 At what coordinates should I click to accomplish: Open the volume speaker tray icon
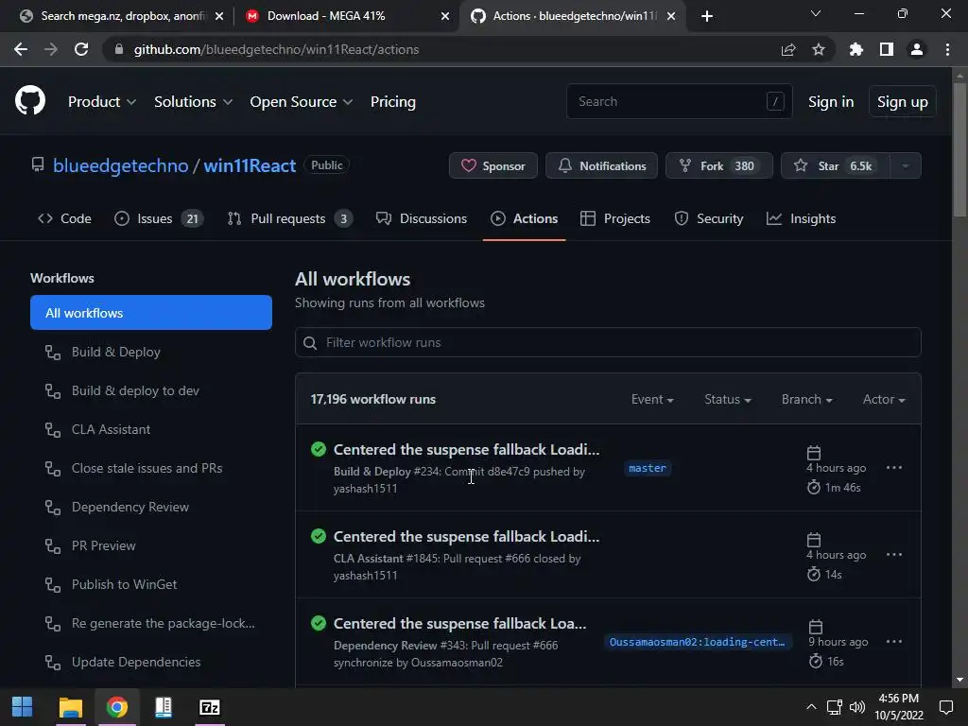(857, 707)
